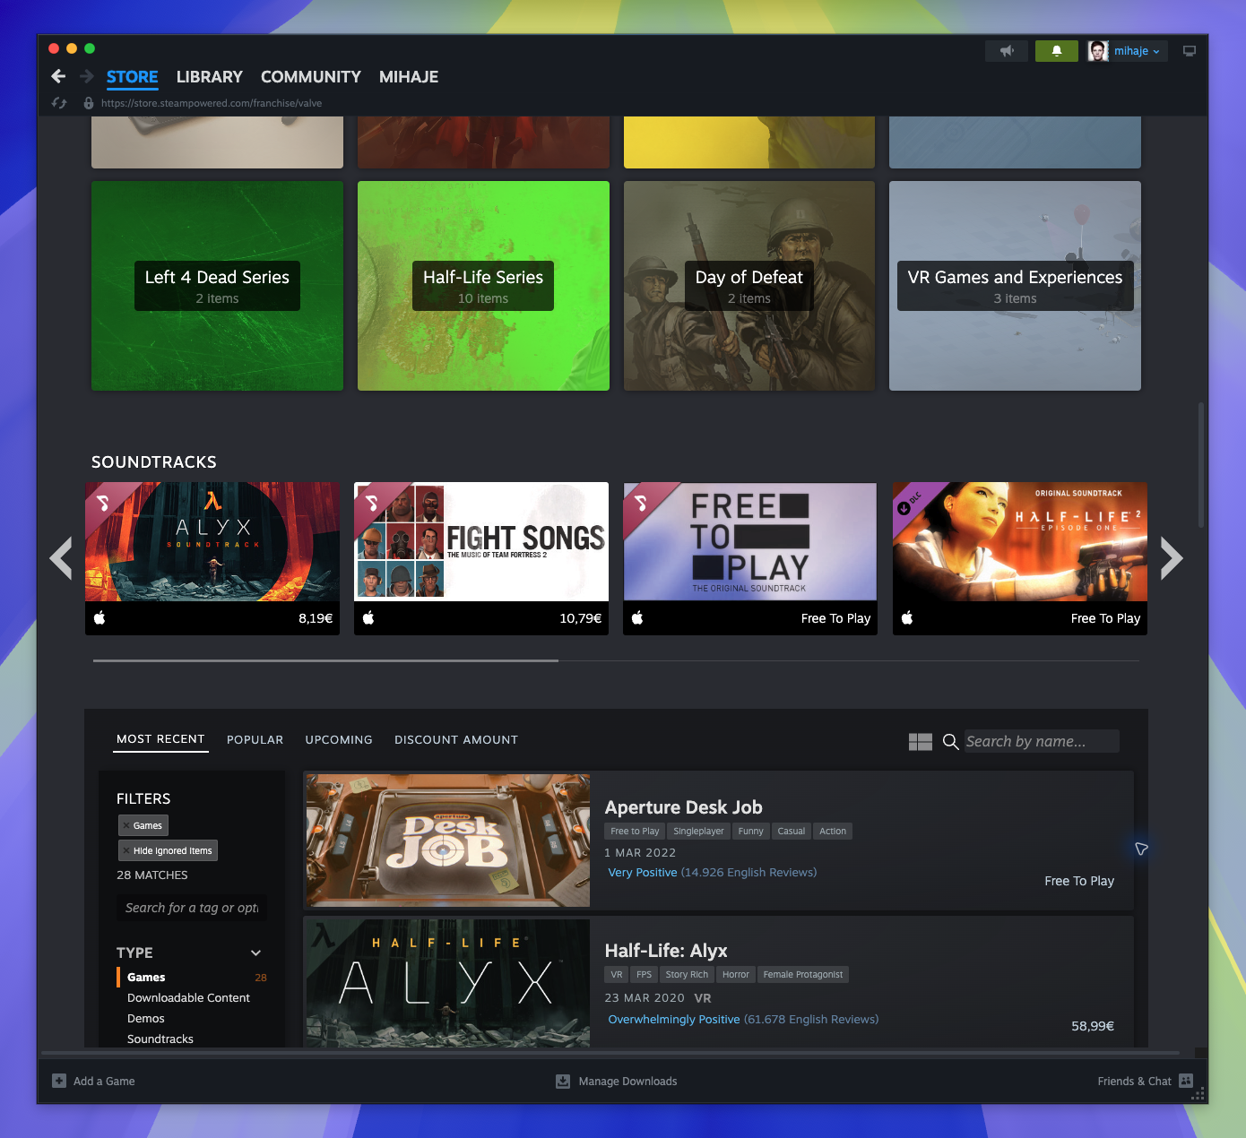Screen dimensions: 1246x1138
Task: Collapse the TYPE filter section
Action: [x=255, y=953]
